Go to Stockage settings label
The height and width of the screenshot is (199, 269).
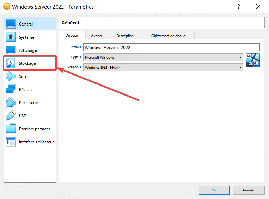(27, 63)
